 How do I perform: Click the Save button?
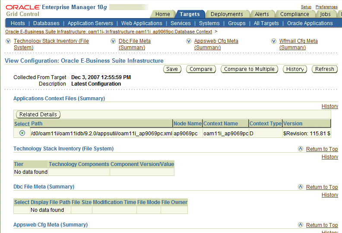[x=172, y=69]
